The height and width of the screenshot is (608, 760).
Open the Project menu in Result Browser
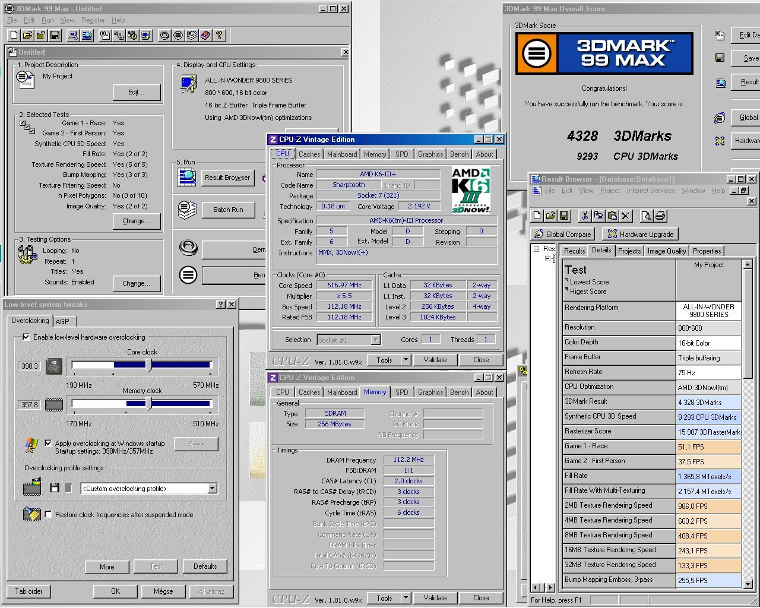click(x=610, y=191)
